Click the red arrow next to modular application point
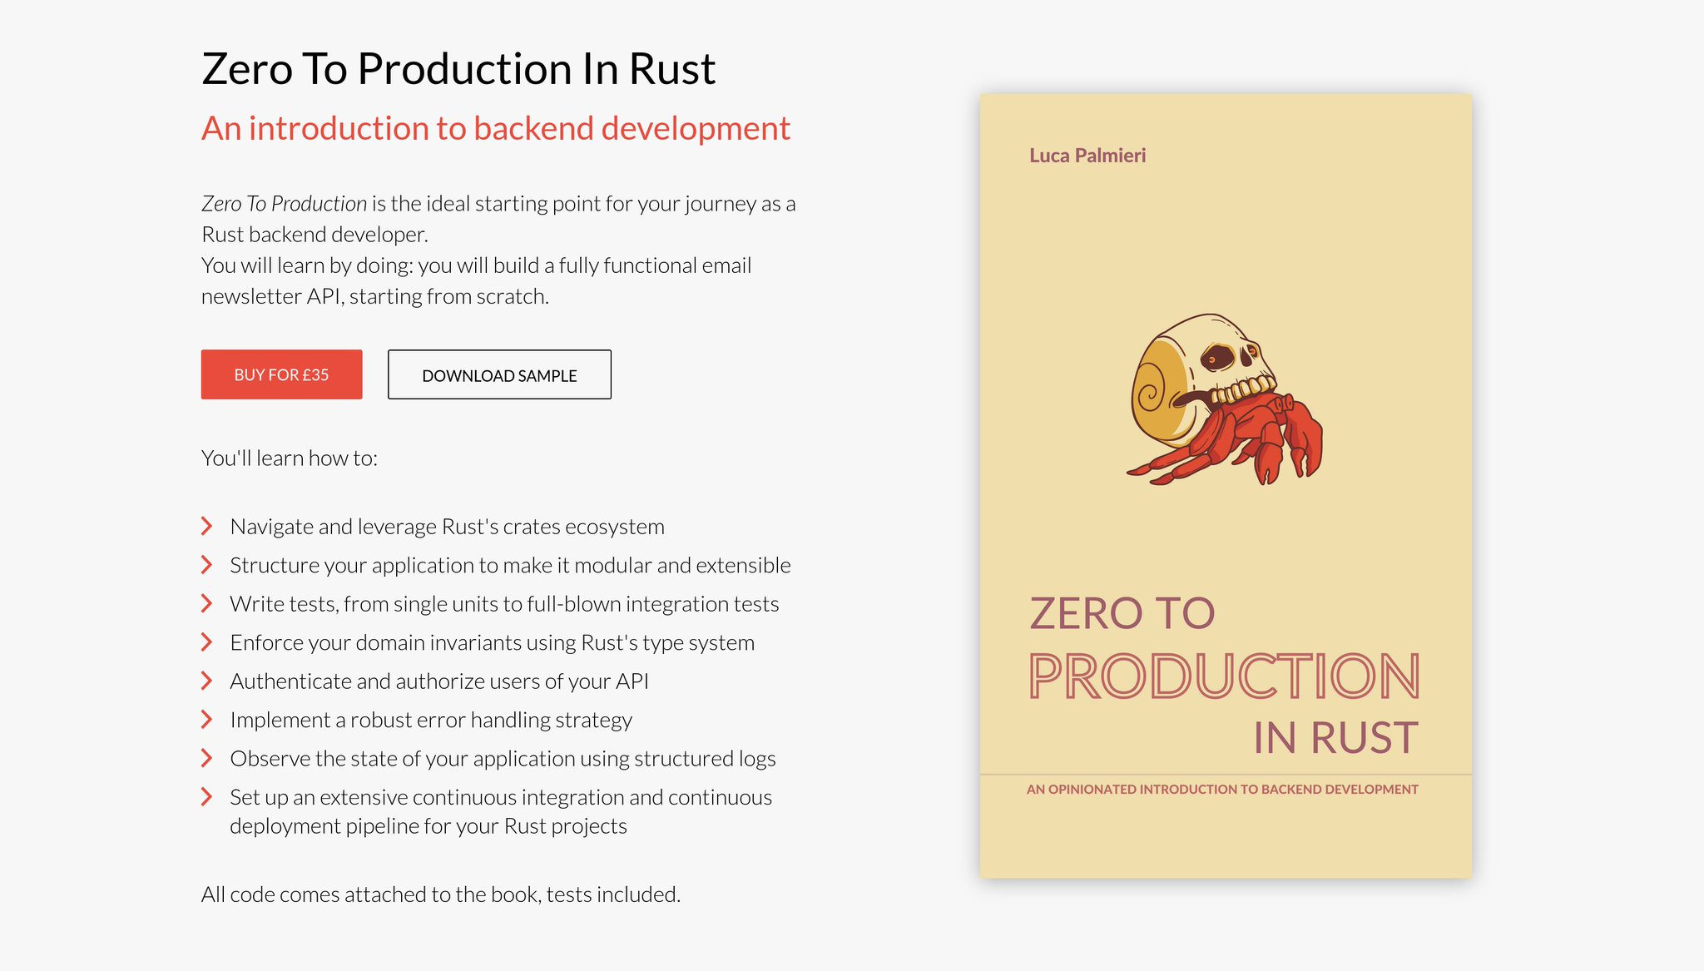 click(206, 564)
